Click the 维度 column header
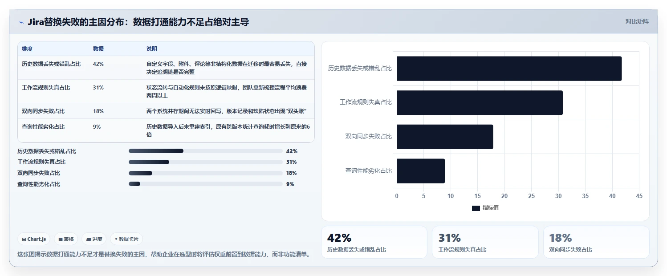667x276 pixels. pyautogui.click(x=27, y=49)
